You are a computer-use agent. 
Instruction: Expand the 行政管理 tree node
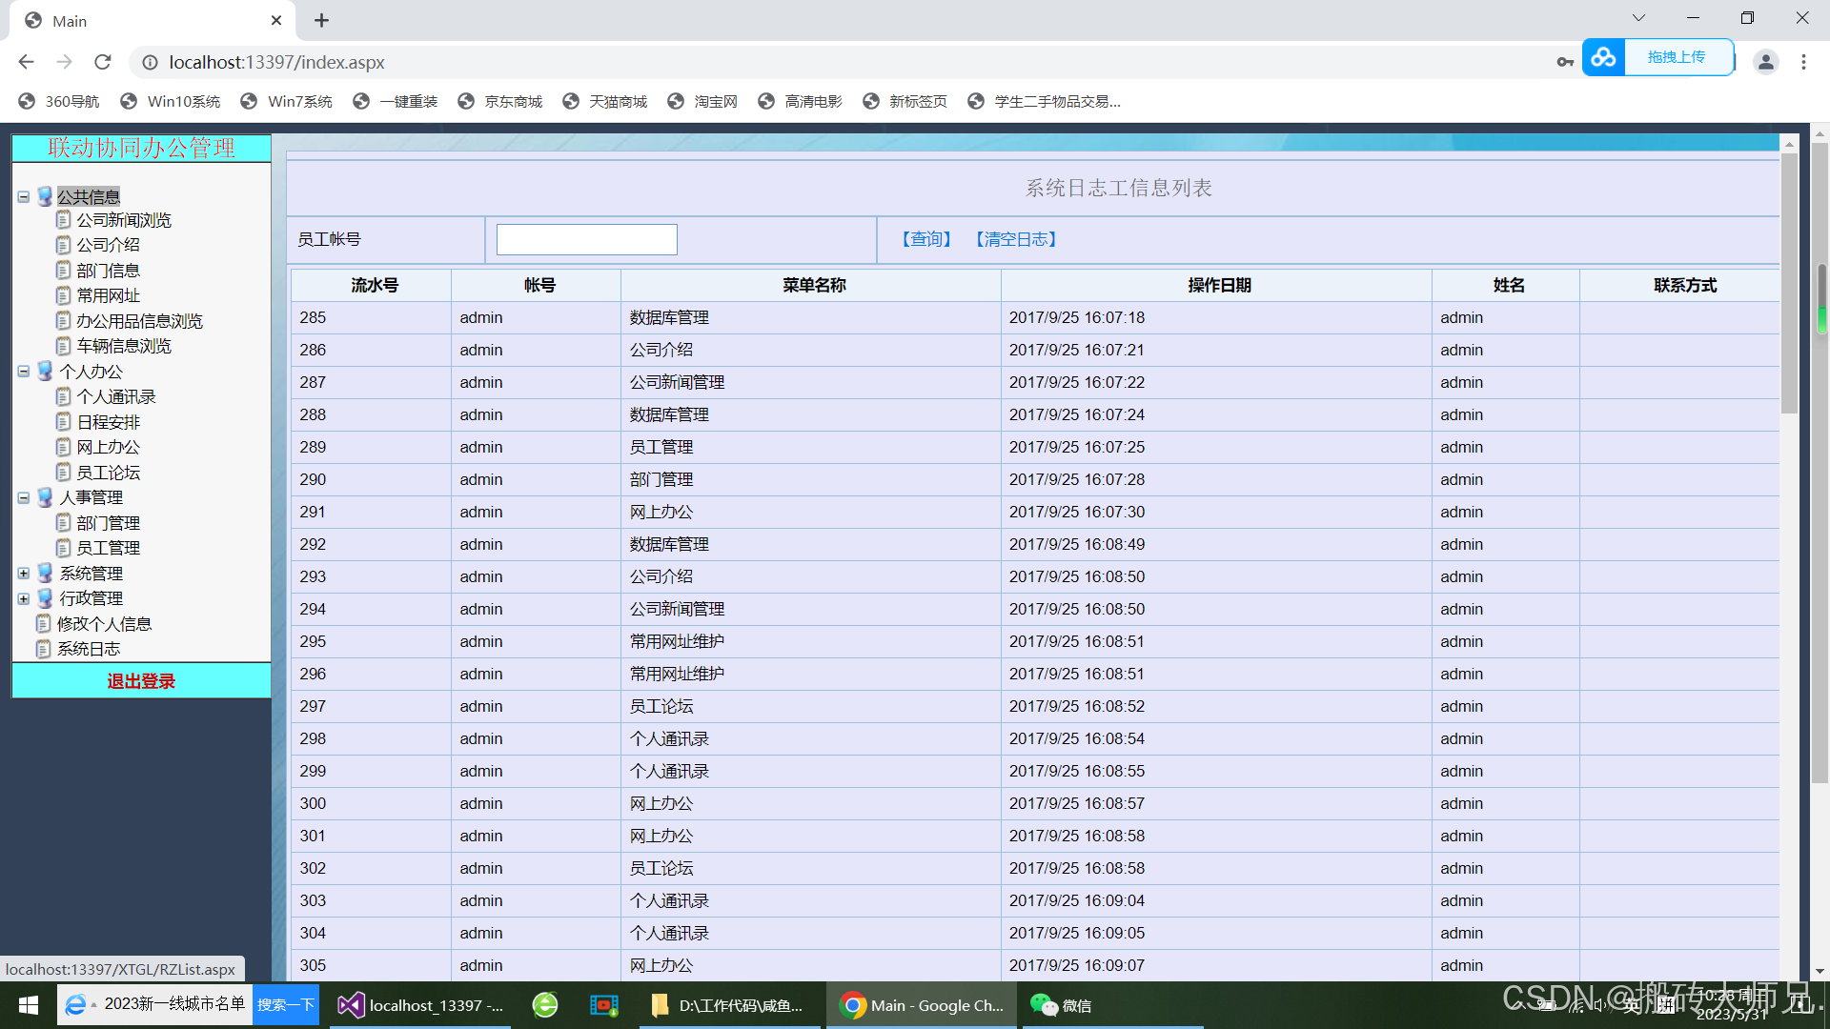point(23,598)
